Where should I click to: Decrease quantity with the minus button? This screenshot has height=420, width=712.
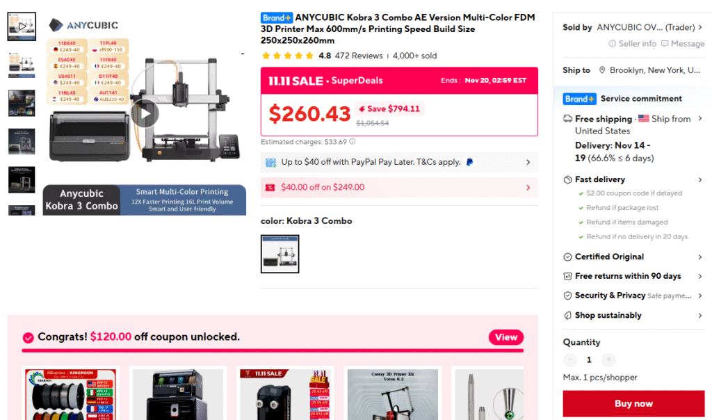[x=570, y=360]
